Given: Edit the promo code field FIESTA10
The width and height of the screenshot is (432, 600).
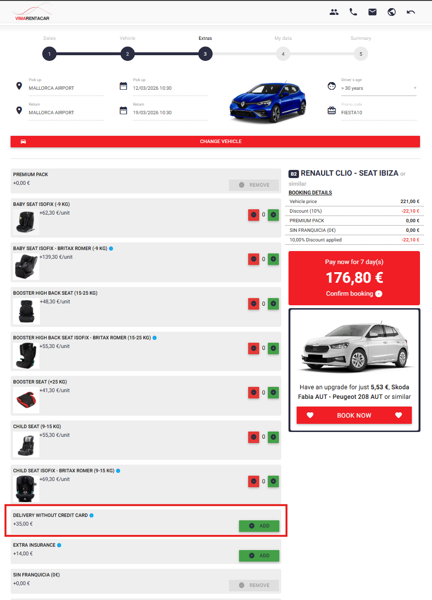Looking at the screenshot, I should point(379,113).
